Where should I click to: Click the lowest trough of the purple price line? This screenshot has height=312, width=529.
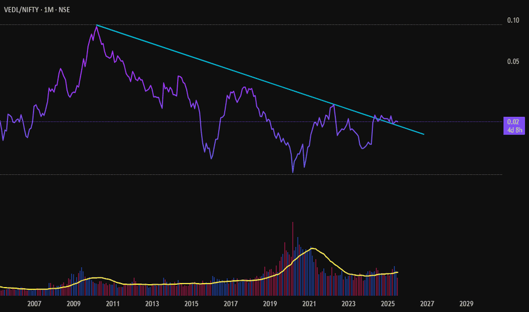292,172
